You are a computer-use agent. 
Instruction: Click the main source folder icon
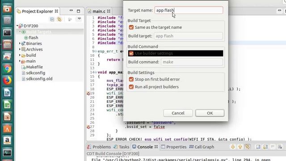pos(23,61)
